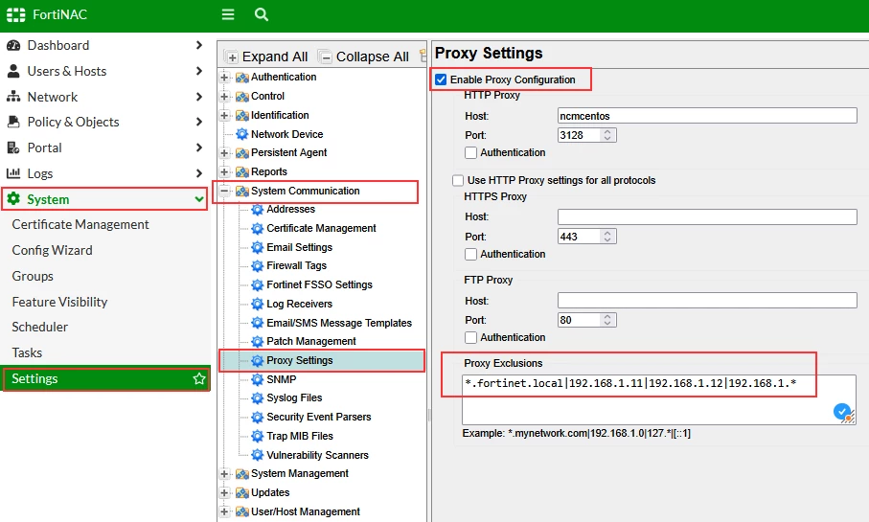The image size is (869, 522).
Task: Expand the System Management tree node
Action: tap(224, 474)
